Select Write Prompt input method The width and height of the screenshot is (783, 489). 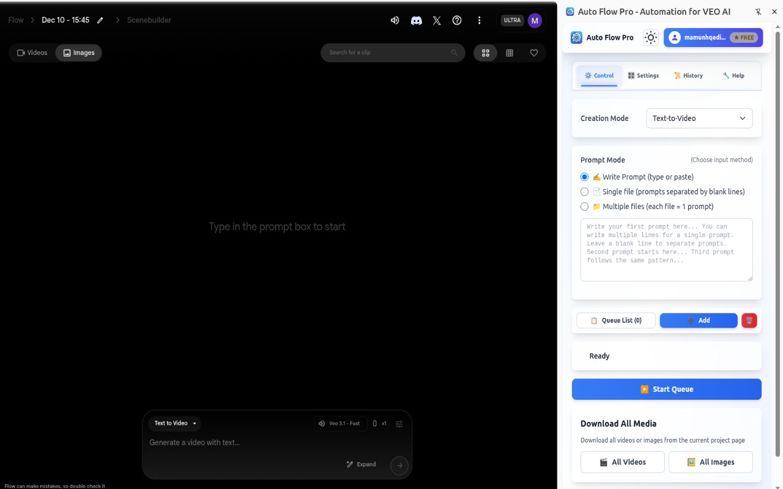click(x=584, y=177)
